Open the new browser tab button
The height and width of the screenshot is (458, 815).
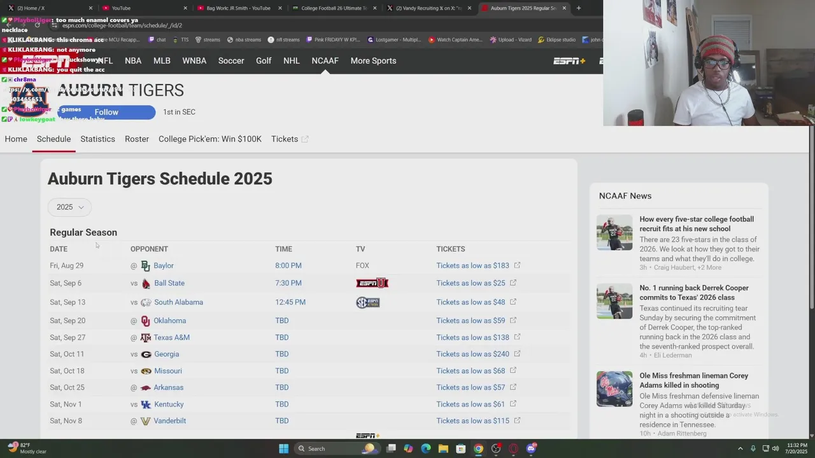coord(578,8)
